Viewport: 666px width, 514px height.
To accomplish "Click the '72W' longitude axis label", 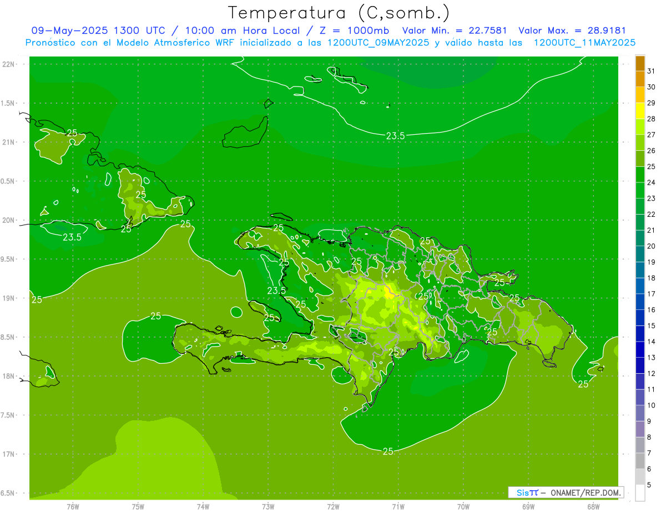I will 333,506.
